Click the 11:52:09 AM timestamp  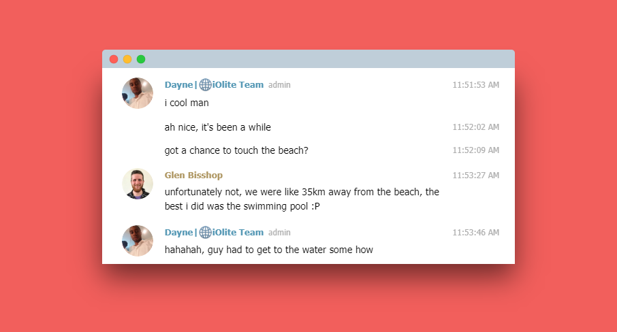click(x=475, y=150)
